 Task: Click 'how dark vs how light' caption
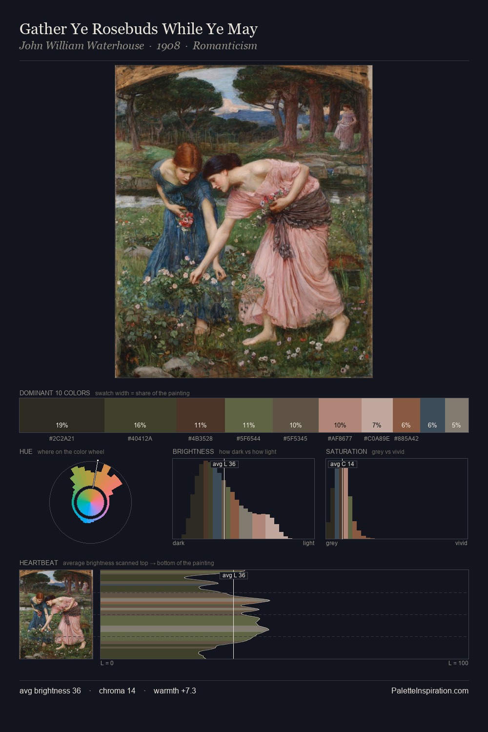pyautogui.click(x=248, y=452)
